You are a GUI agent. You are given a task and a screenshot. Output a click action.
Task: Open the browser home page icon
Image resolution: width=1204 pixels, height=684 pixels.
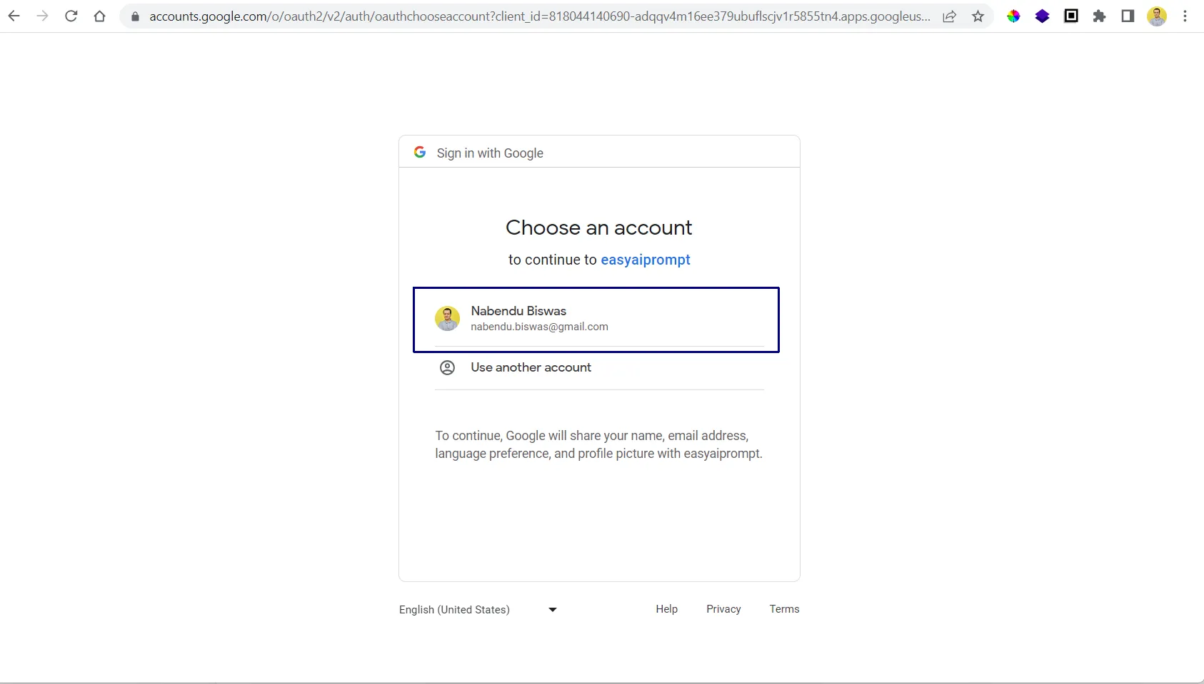[99, 16]
